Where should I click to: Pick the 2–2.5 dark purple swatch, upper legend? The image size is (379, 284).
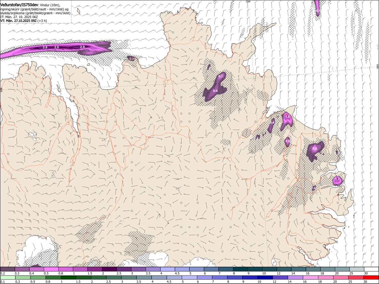(x=110, y=269)
